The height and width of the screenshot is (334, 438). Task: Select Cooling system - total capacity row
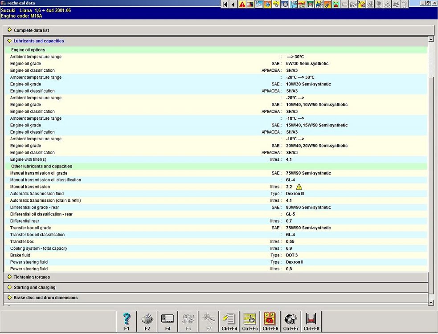pyautogui.click(x=216, y=248)
